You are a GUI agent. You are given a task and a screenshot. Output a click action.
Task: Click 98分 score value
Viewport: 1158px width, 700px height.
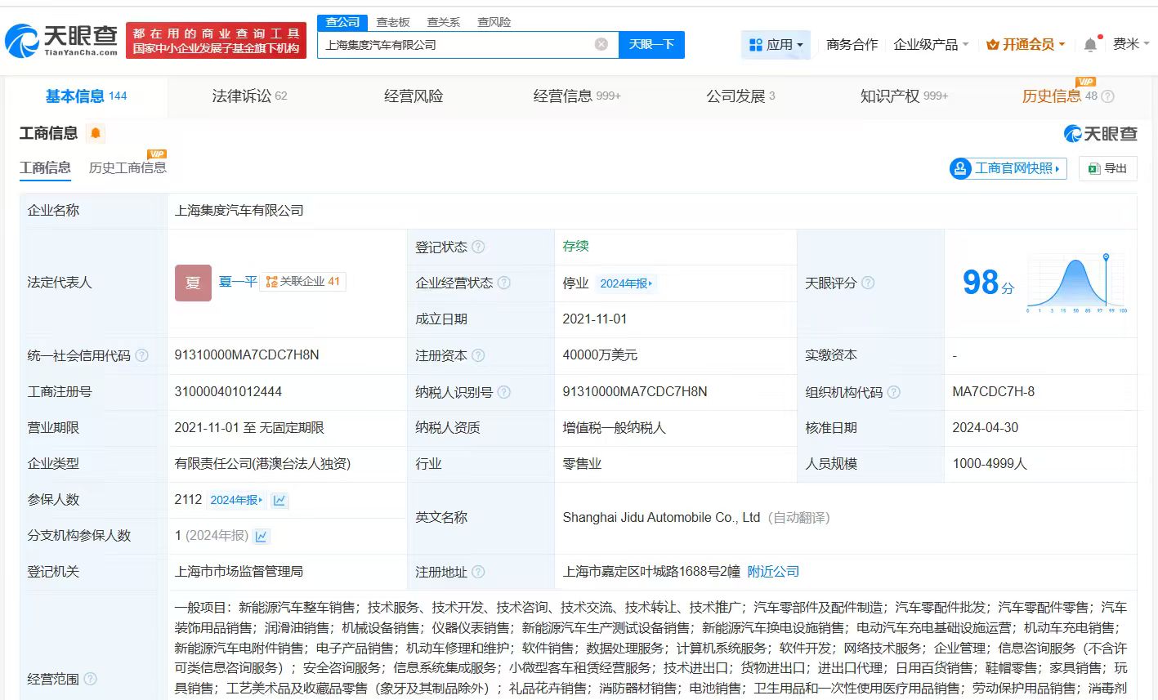coord(988,283)
